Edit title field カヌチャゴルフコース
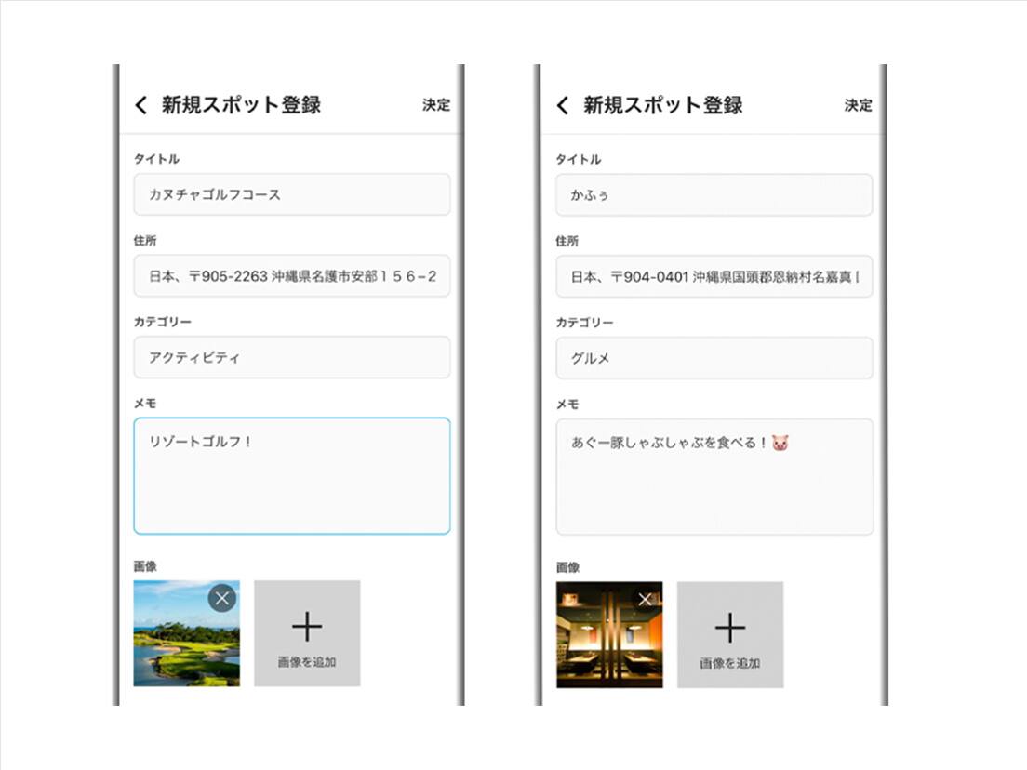1027x770 pixels. (x=291, y=194)
